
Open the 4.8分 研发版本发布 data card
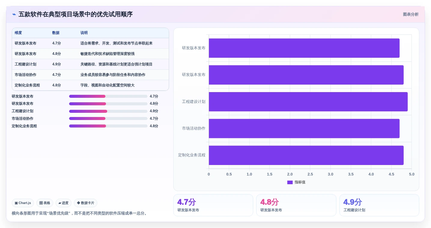coord(296,205)
